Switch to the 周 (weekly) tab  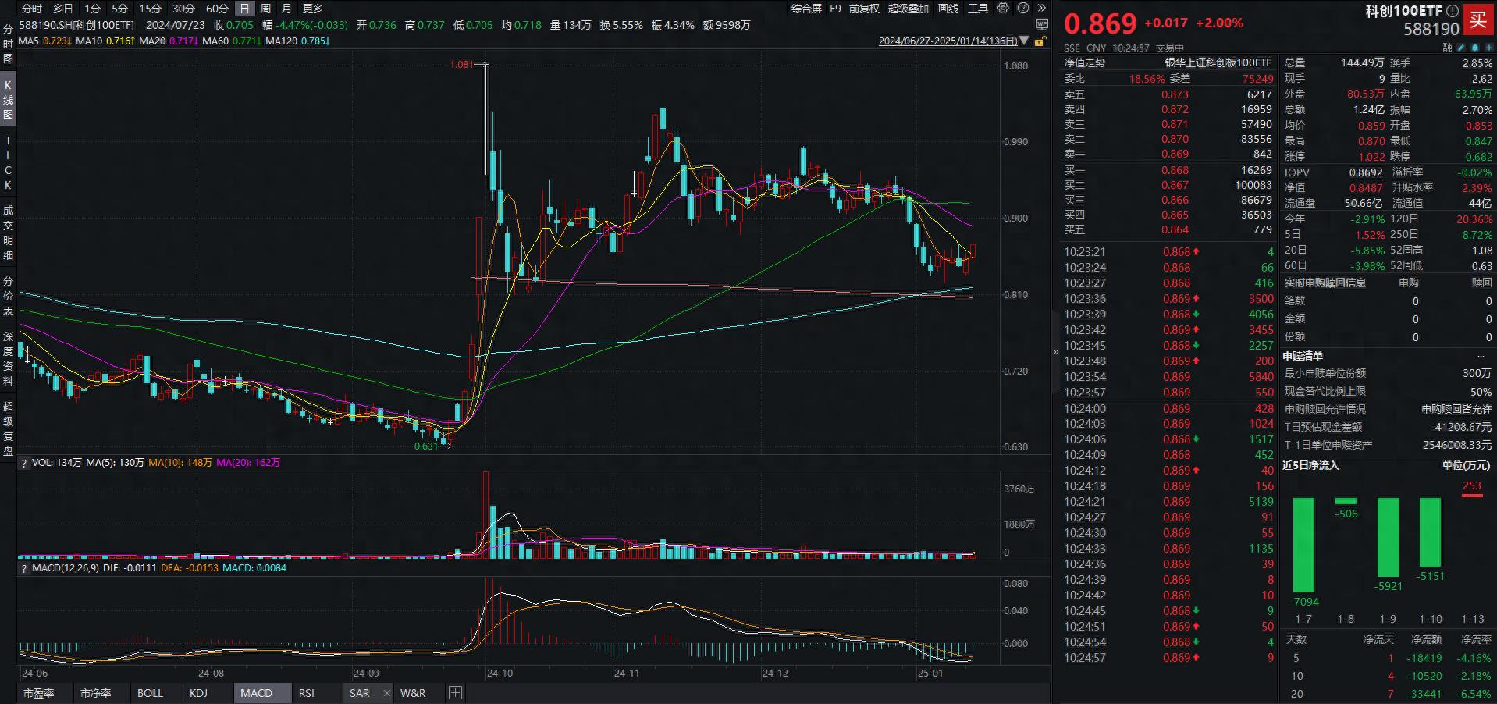266,9
